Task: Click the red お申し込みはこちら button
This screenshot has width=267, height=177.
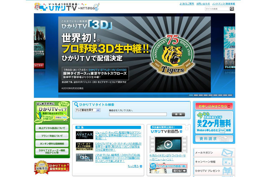Action: click(214, 106)
